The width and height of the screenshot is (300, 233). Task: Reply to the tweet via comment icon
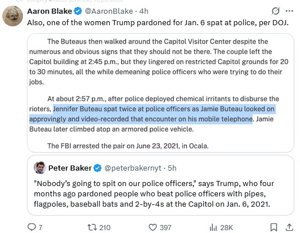(x=32, y=227)
